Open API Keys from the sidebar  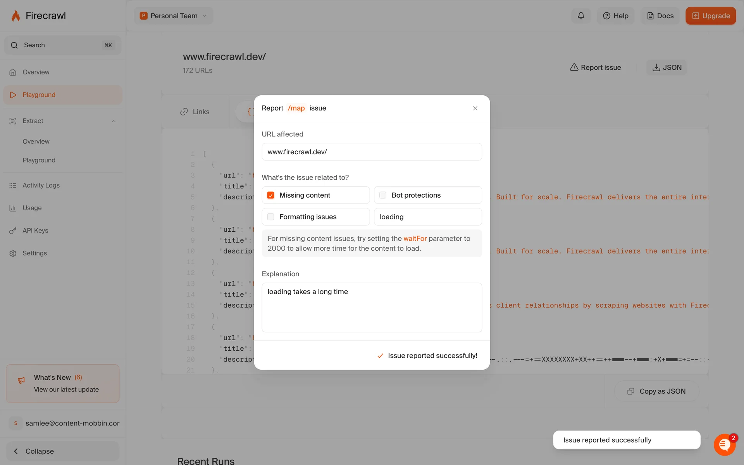(35, 231)
